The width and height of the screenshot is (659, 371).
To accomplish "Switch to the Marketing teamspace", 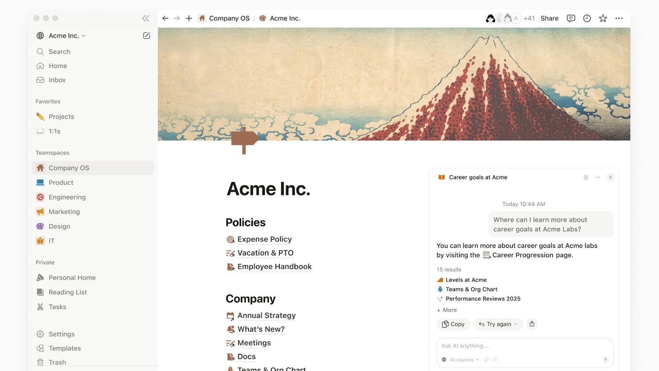I will (64, 211).
